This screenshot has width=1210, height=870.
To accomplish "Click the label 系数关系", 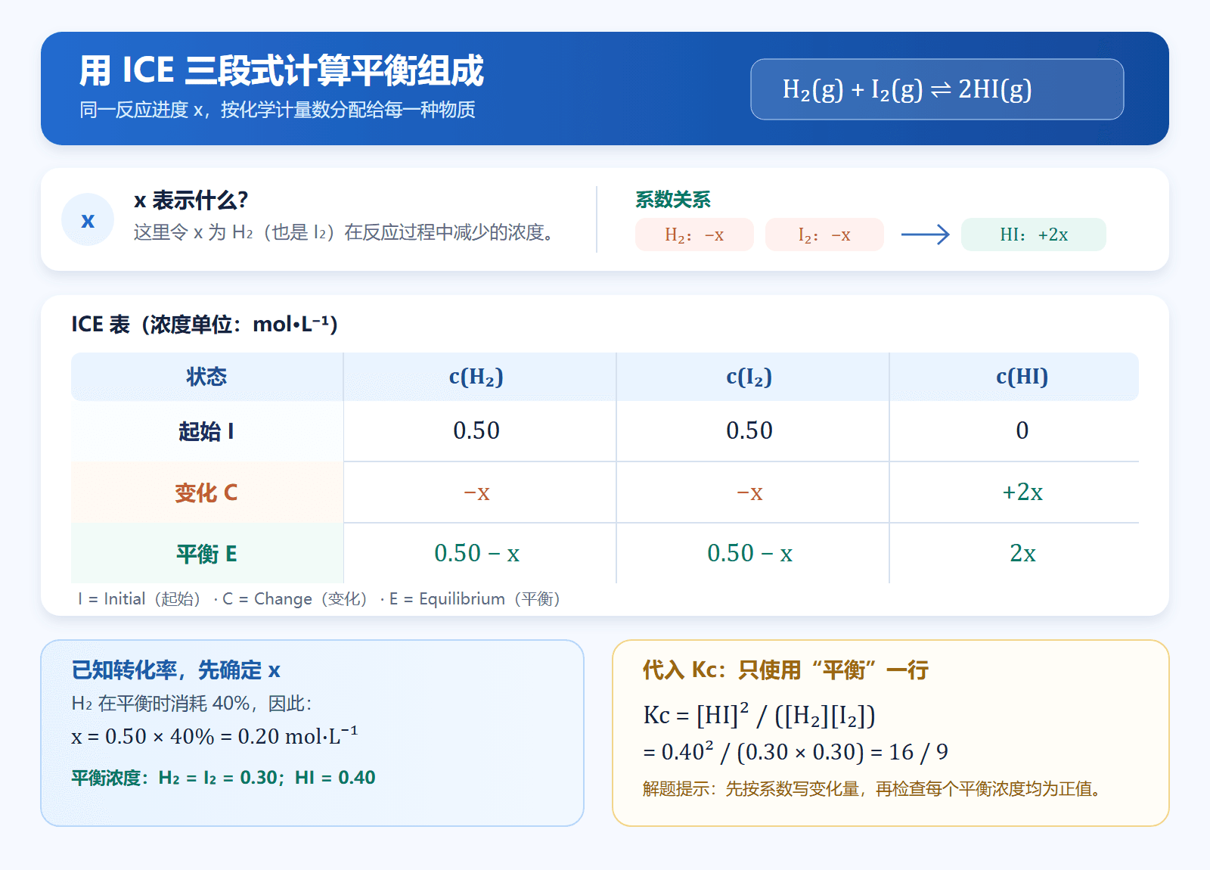I will point(673,200).
